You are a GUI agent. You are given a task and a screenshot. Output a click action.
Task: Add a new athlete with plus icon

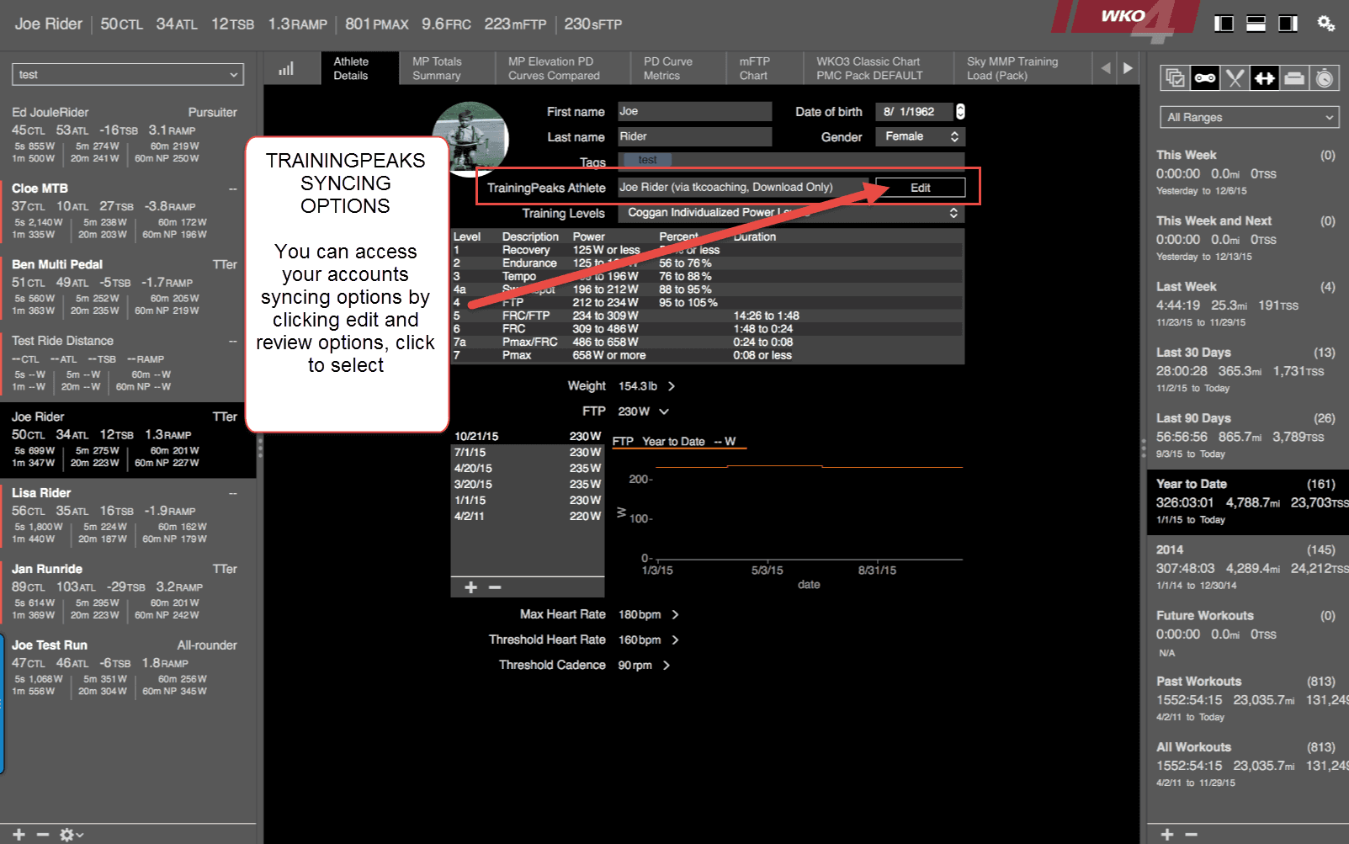pos(19,834)
